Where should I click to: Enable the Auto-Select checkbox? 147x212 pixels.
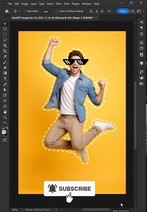25,11
